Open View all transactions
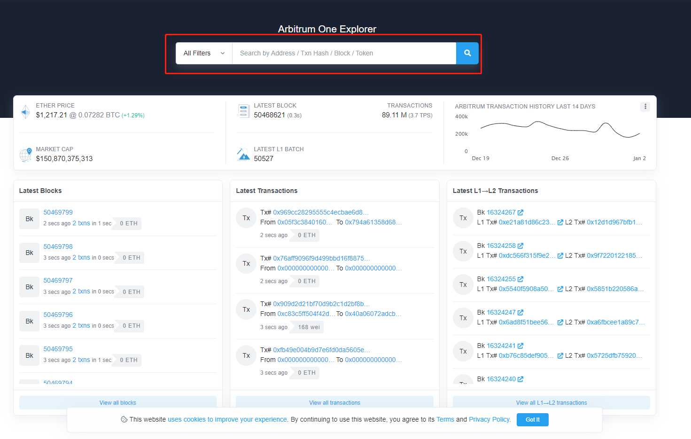This screenshot has height=439, width=691. (334, 403)
